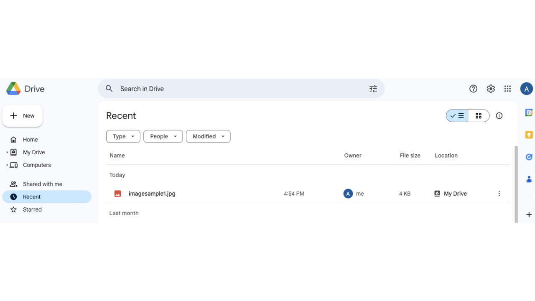Open Contacts in side panel

pos(529,179)
